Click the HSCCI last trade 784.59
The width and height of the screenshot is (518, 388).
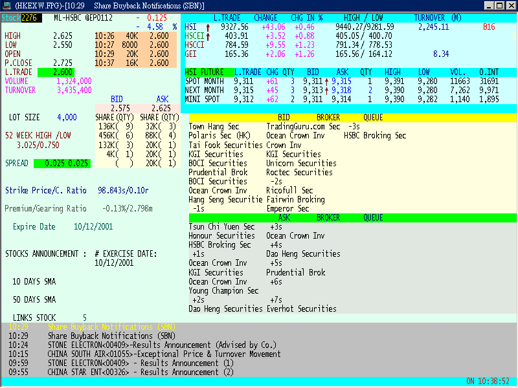point(236,45)
